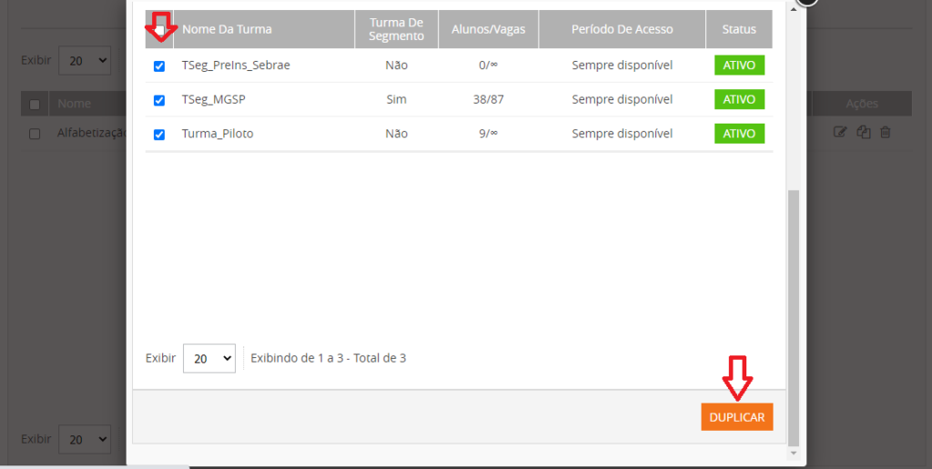This screenshot has height=469, width=932.
Task: Toggle the select-all checkbox in modal header
Action: pos(159,30)
